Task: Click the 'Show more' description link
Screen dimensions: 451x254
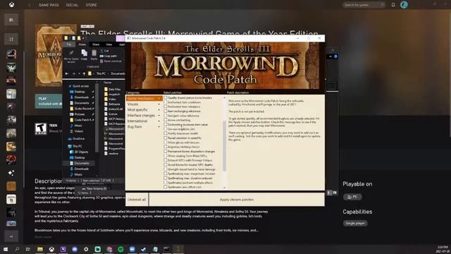Action: coord(43,237)
